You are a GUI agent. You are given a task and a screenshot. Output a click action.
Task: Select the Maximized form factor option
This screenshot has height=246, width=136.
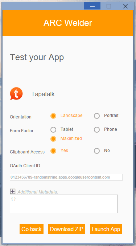pos(53,139)
